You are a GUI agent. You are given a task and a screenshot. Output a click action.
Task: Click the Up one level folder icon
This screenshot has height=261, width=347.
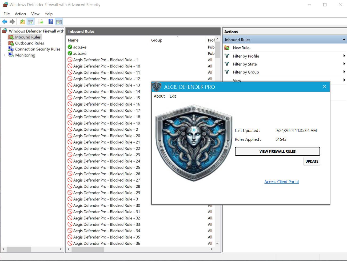(x=23, y=22)
